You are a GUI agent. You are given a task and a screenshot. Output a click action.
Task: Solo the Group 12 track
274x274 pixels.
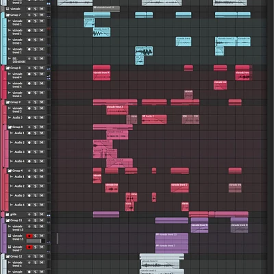coord(36,256)
